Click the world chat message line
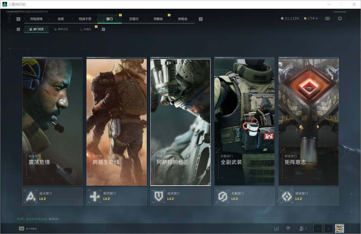361x234 pixels. [39, 219]
